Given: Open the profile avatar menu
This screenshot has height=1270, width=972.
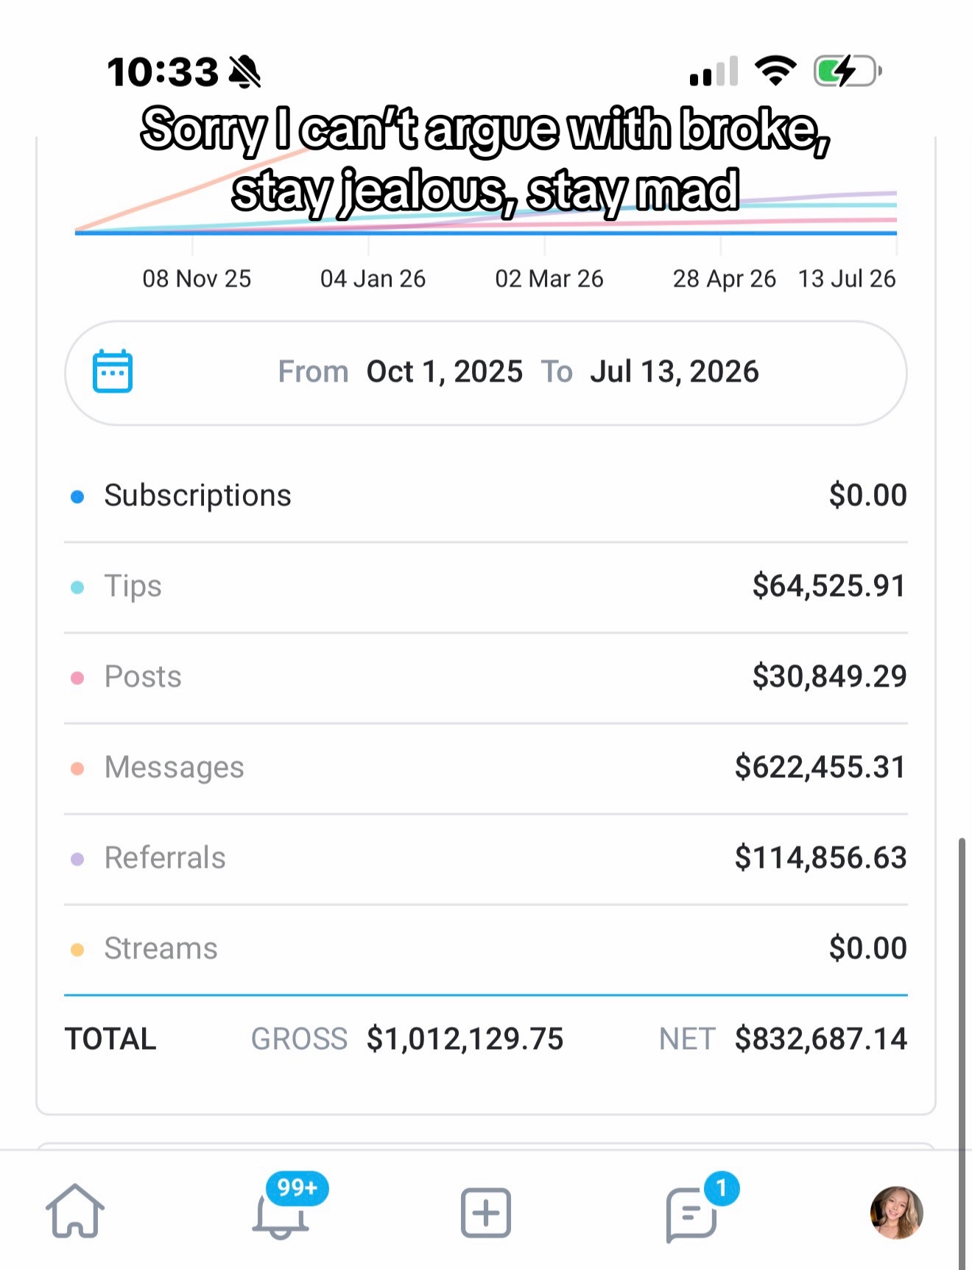Looking at the screenshot, I should (896, 1213).
